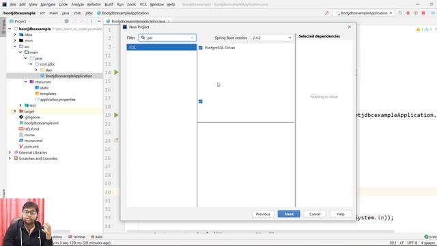437x246 pixels.
Task: Toggle the unlabeled checkbox below PostgreSQL Driver
Action: [x=200, y=101]
